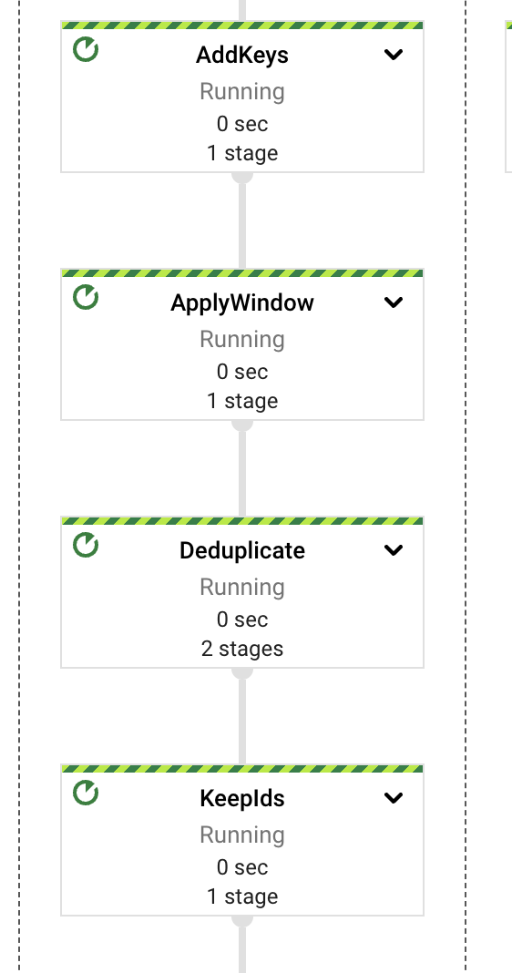The height and width of the screenshot is (973, 512).
Task: Expand the Deduplicate step chevron
Action: (394, 549)
